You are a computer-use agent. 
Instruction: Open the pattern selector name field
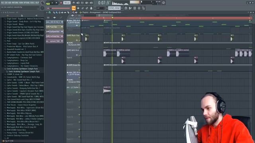click(x=114, y=8)
